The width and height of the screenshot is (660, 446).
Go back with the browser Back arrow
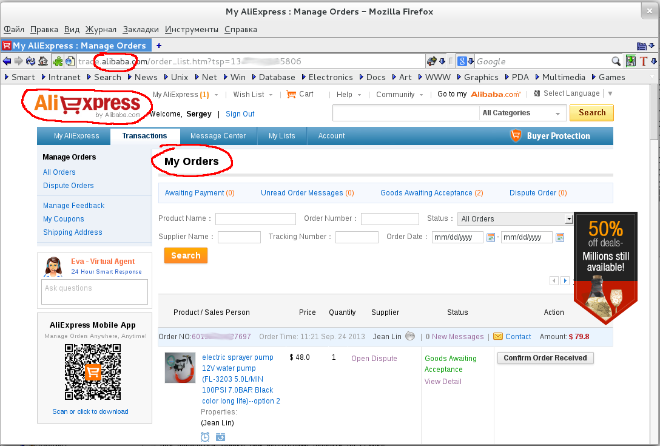pos(7,61)
